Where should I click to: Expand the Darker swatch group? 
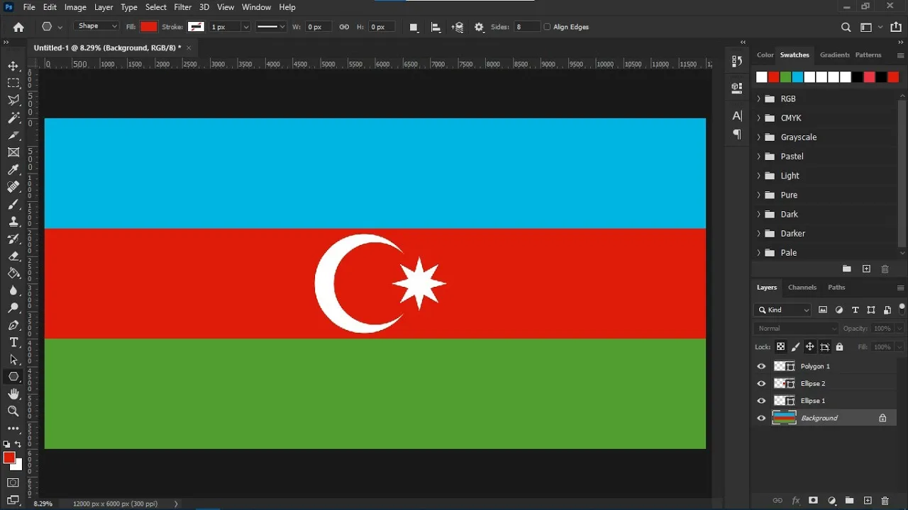pyautogui.click(x=758, y=233)
